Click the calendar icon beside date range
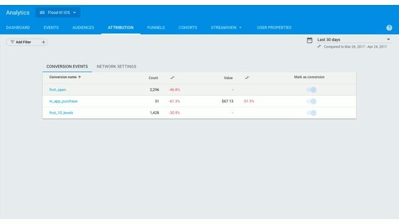 tap(309, 40)
